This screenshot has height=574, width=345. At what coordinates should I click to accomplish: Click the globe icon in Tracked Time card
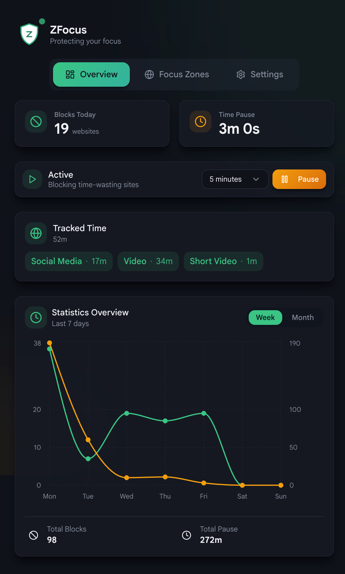36,233
